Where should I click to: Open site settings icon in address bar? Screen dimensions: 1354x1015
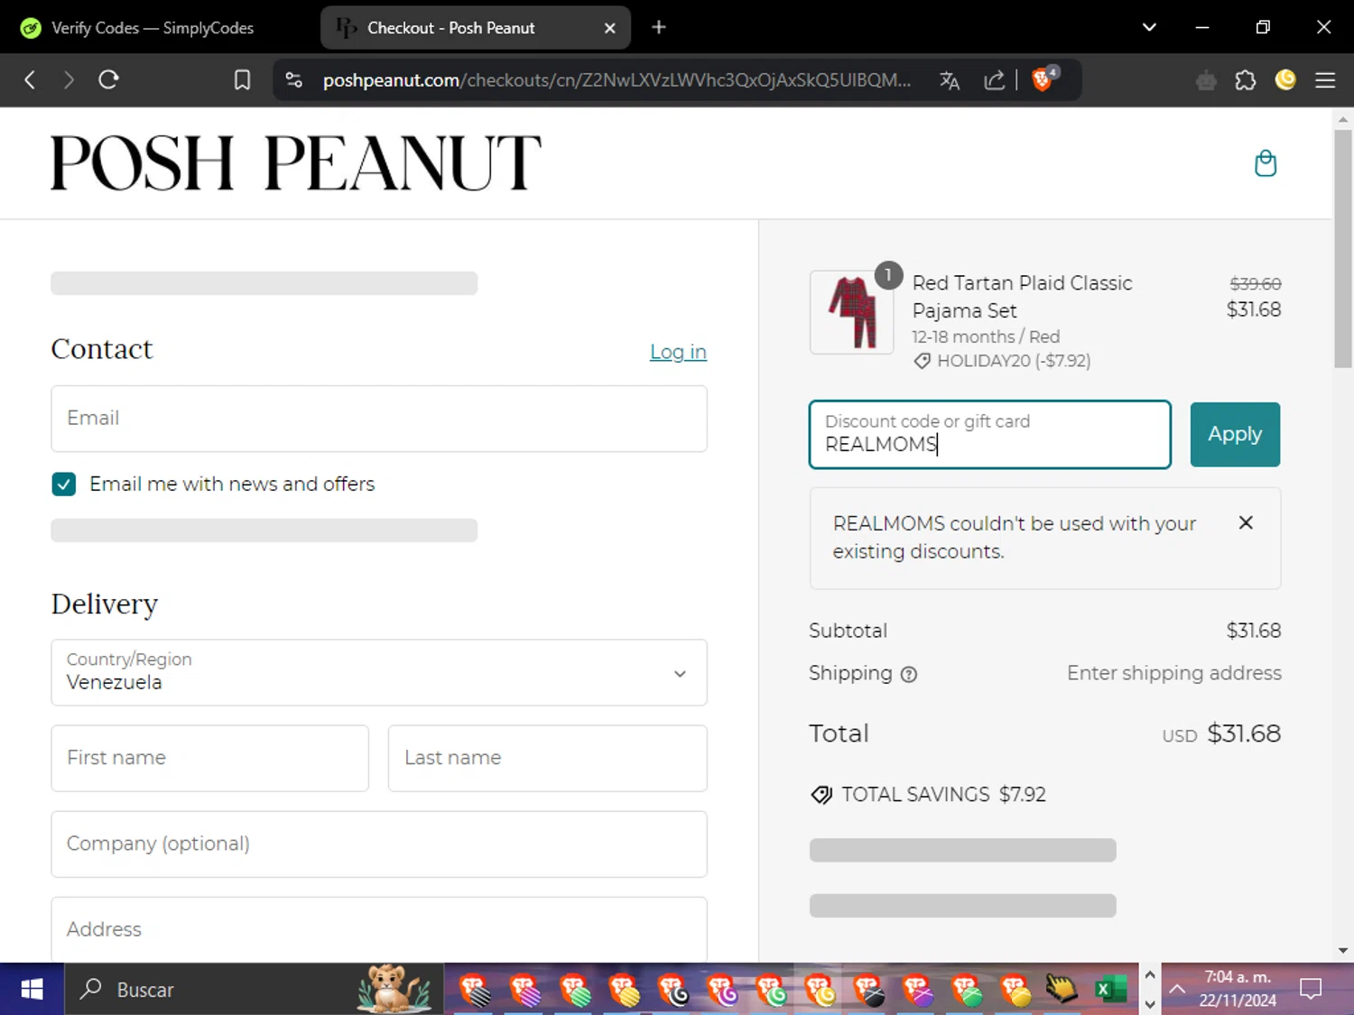[x=294, y=80]
